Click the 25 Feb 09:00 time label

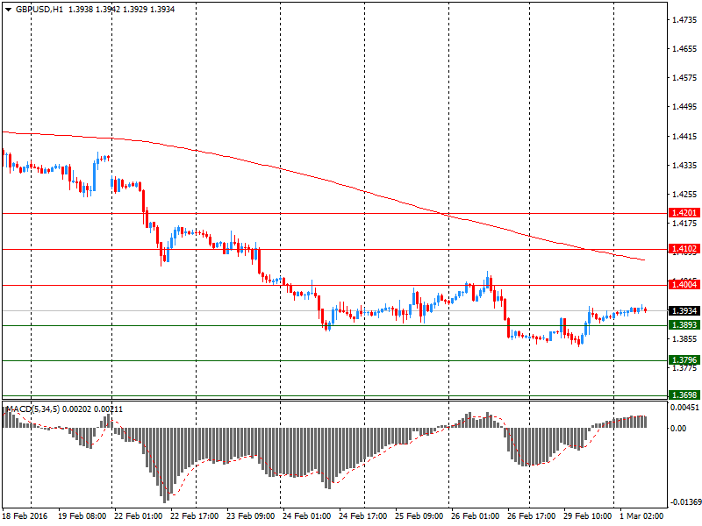[x=419, y=515]
